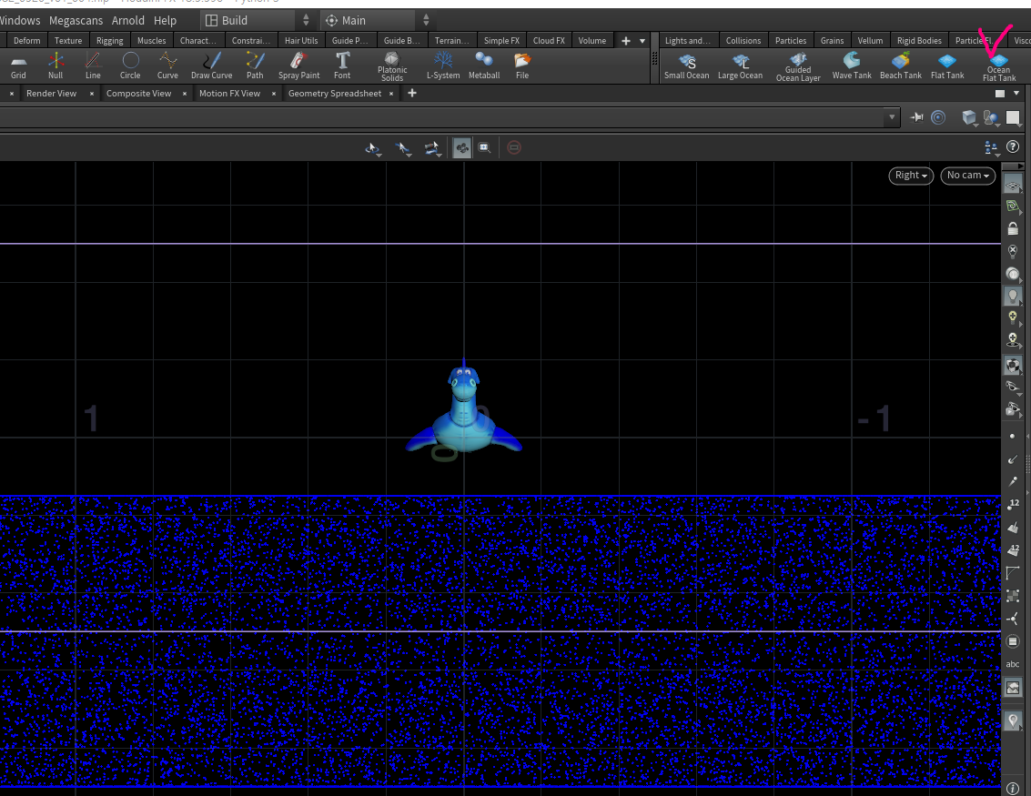Click the frame selected magnifier icon

tap(485, 148)
